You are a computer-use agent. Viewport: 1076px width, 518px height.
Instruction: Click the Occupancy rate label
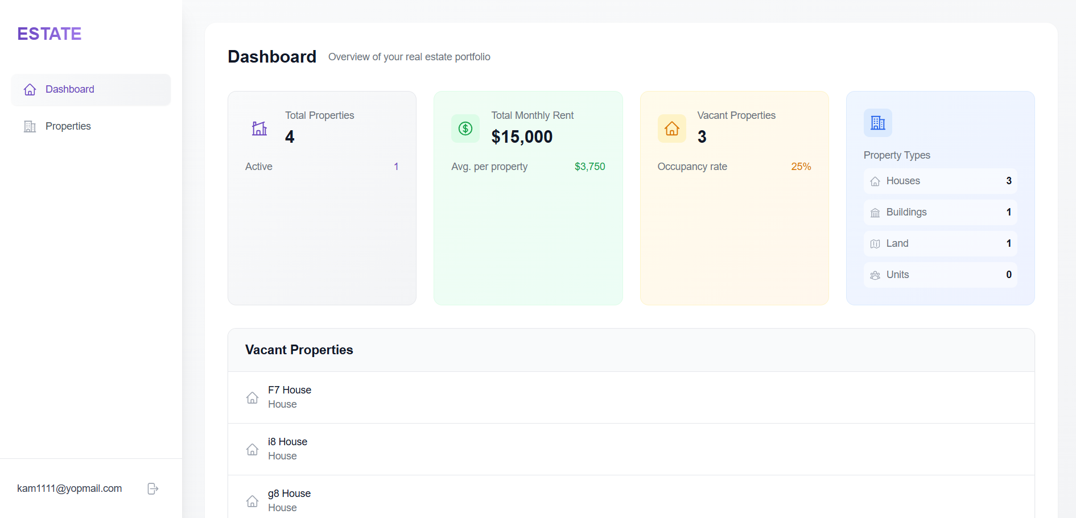(692, 167)
